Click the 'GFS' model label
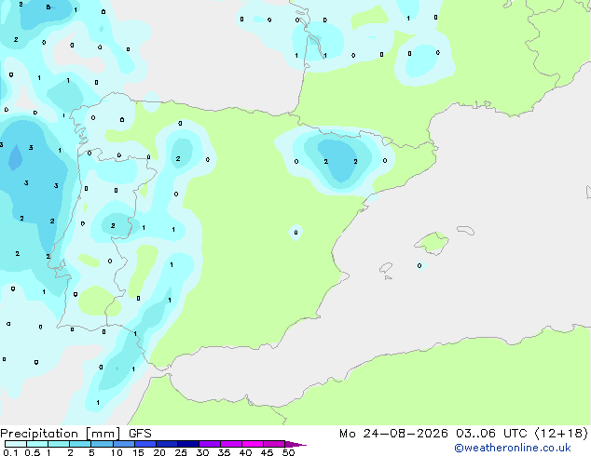591x456 pixels. pyautogui.click(x=140, y=434)
